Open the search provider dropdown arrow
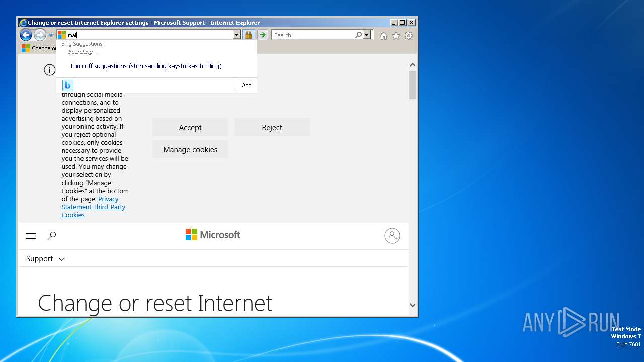The width and height of the screenshot is (644, 362). tap(367, 35)
